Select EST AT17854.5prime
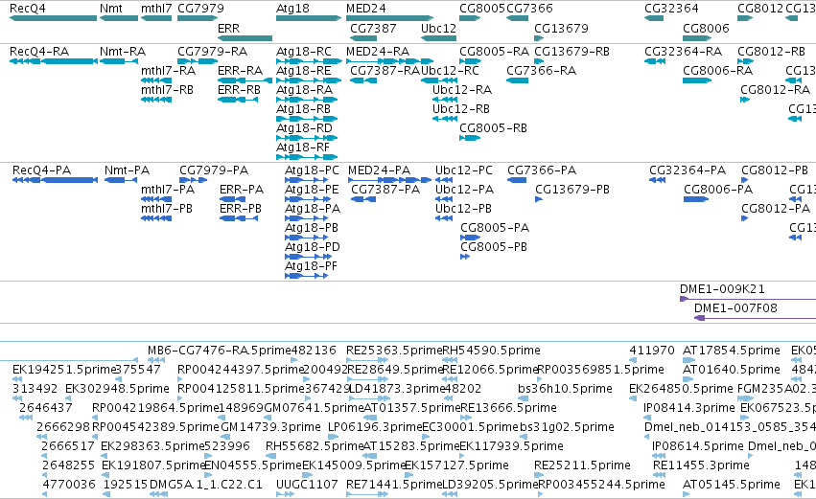The width and height of the screenshot is (816, 499). (x=688, y=360)
